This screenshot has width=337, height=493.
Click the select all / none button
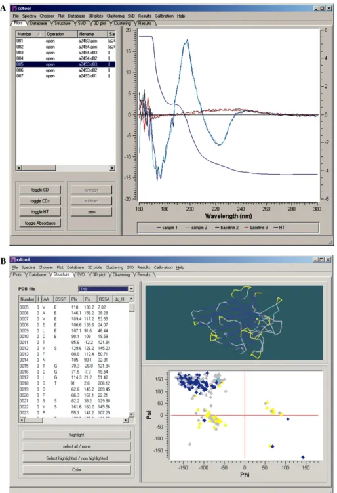[77, 446]
